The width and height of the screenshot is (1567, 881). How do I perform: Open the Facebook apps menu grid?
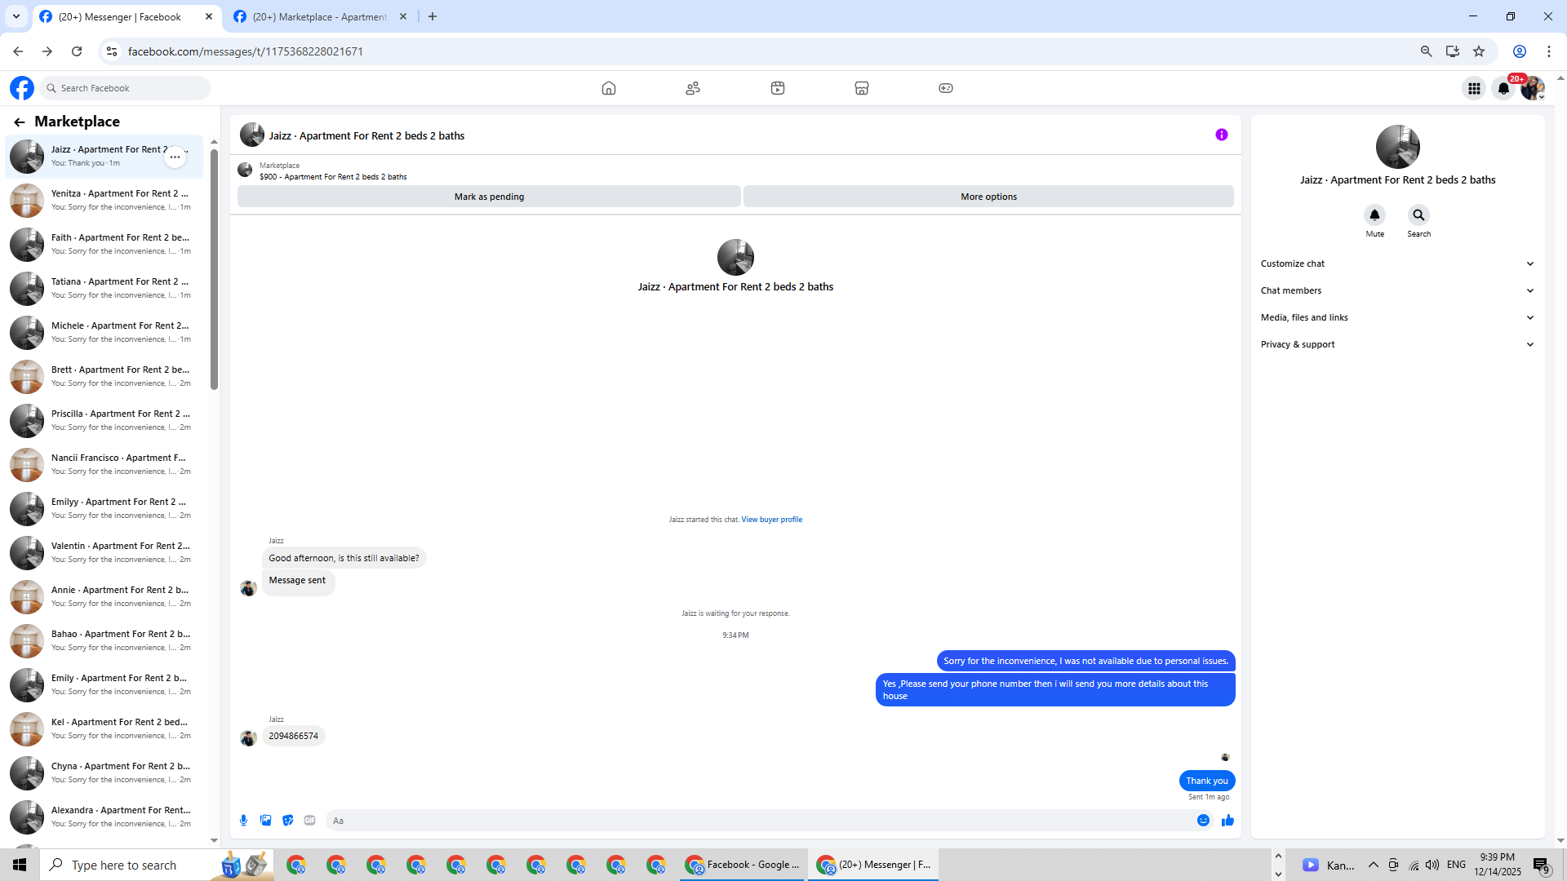click(x=1474, y=88)
